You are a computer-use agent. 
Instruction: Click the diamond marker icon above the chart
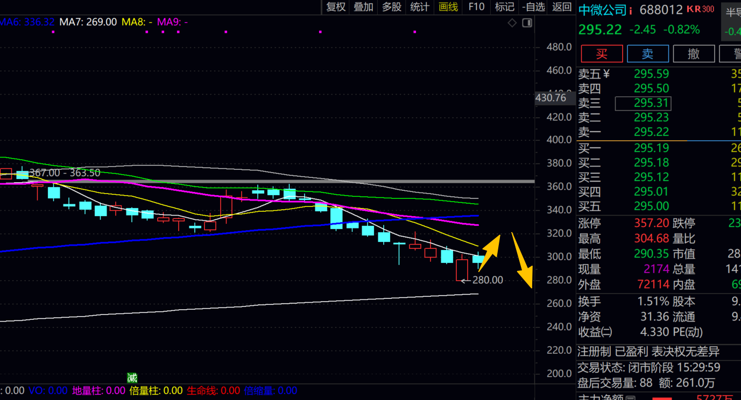512,23
